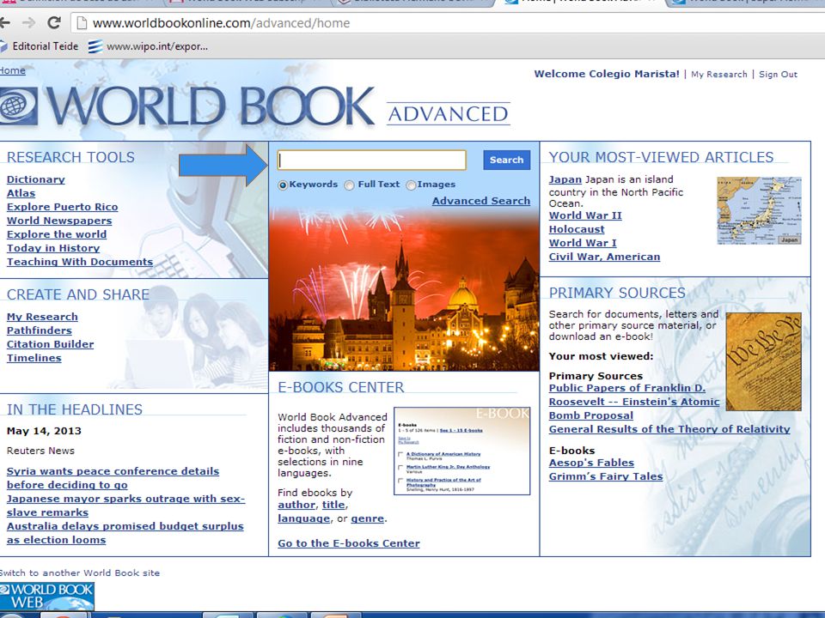
Task: Open Today in History
Action: (53, 247)
